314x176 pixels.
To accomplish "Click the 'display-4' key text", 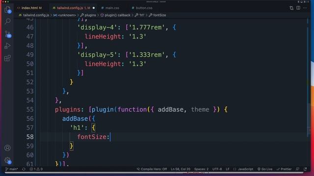I will click(x=97, y=27).
